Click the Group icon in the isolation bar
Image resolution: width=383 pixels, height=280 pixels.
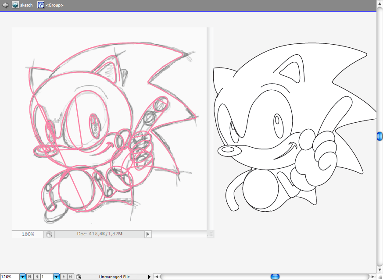coord(41,5)
